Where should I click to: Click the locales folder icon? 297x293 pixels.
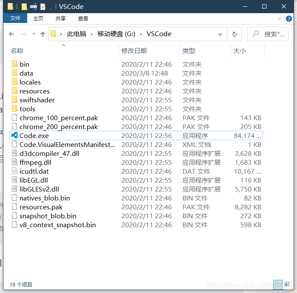(14, 82)
